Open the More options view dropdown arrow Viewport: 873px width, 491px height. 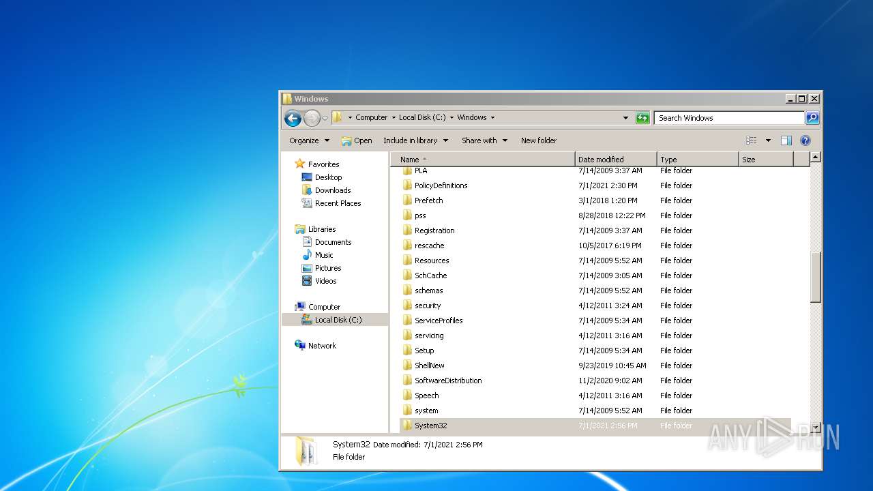click(768, 140)
